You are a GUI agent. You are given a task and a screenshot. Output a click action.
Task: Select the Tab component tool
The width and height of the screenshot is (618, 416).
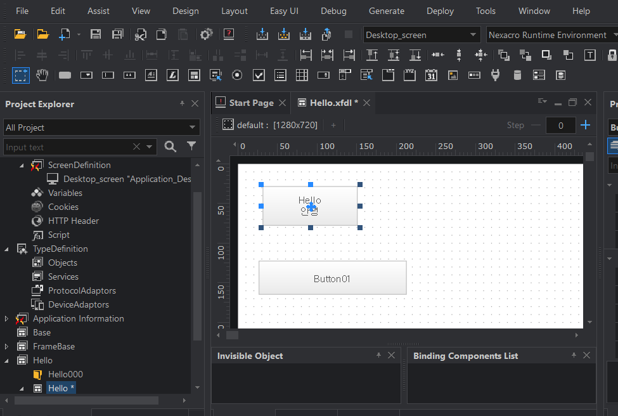click(x=388, y=75)
